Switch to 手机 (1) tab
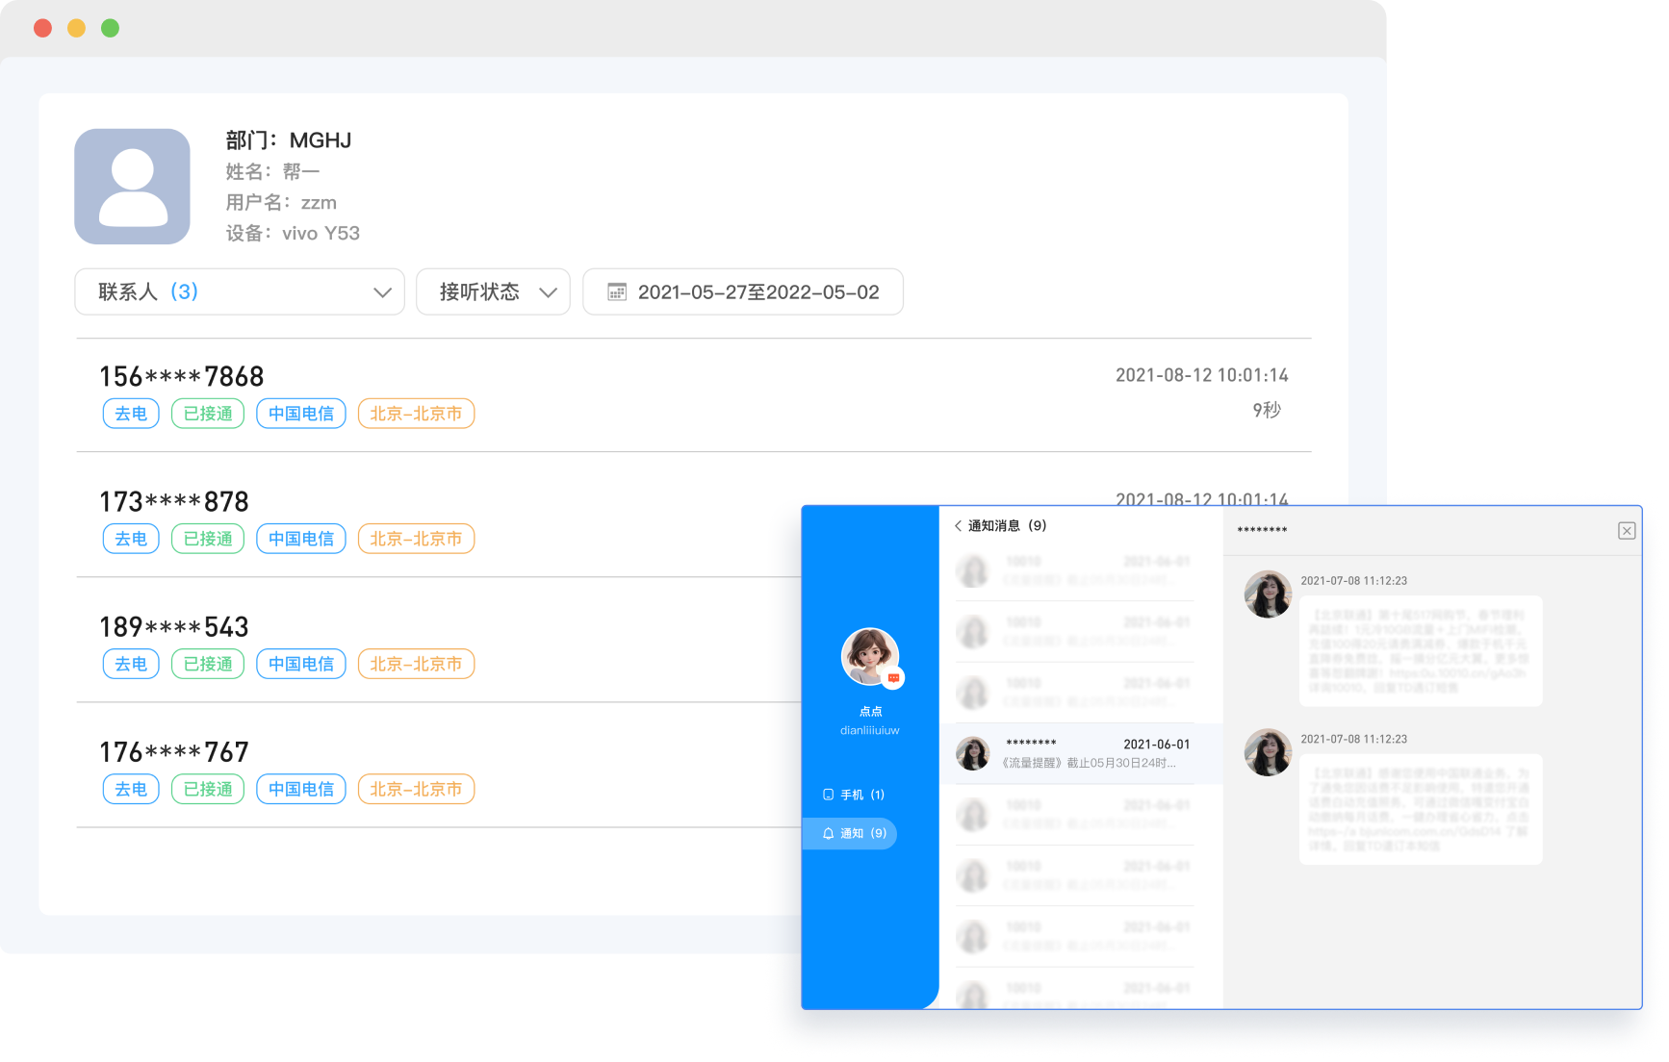Image resolution: width=1669 pixels, height=1062 pixels. click(x=854, y=795)
